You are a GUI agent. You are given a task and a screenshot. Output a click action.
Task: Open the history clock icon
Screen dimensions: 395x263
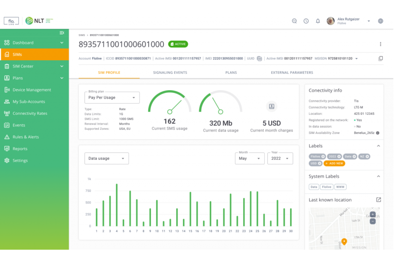pos(306,21)
